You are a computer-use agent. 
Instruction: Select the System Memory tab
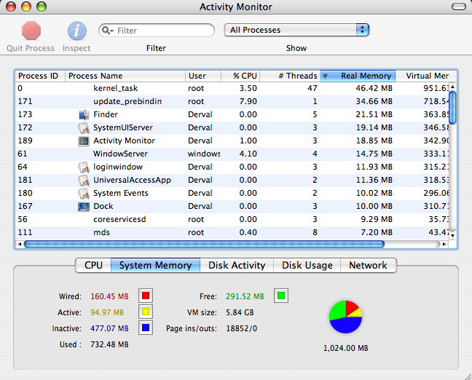155,265
